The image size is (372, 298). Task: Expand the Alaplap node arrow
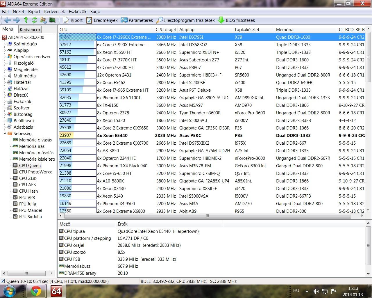5,50
